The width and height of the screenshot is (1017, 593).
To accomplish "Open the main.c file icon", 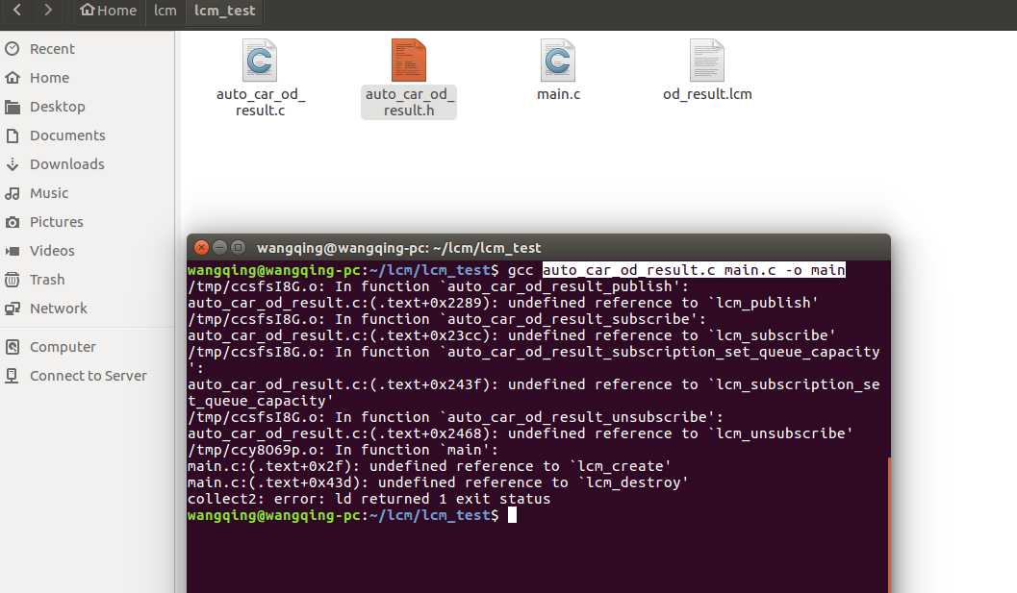I will (558, 67).
